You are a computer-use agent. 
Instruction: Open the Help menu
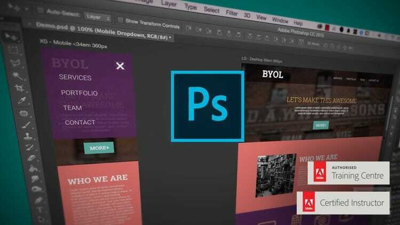298,23
